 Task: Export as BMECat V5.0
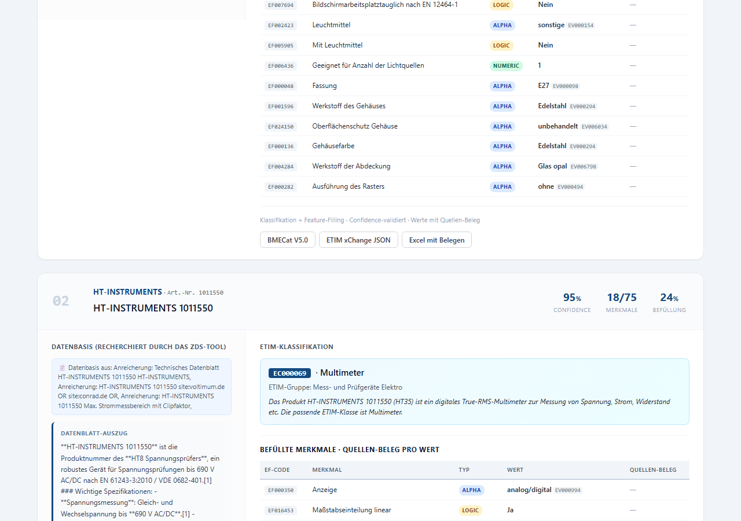pos(288,240)
